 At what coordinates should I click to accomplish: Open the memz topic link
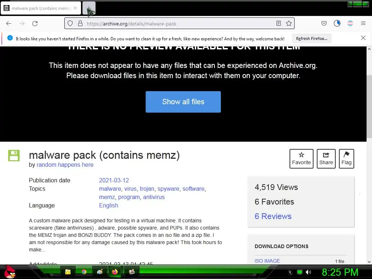(107, 197)
